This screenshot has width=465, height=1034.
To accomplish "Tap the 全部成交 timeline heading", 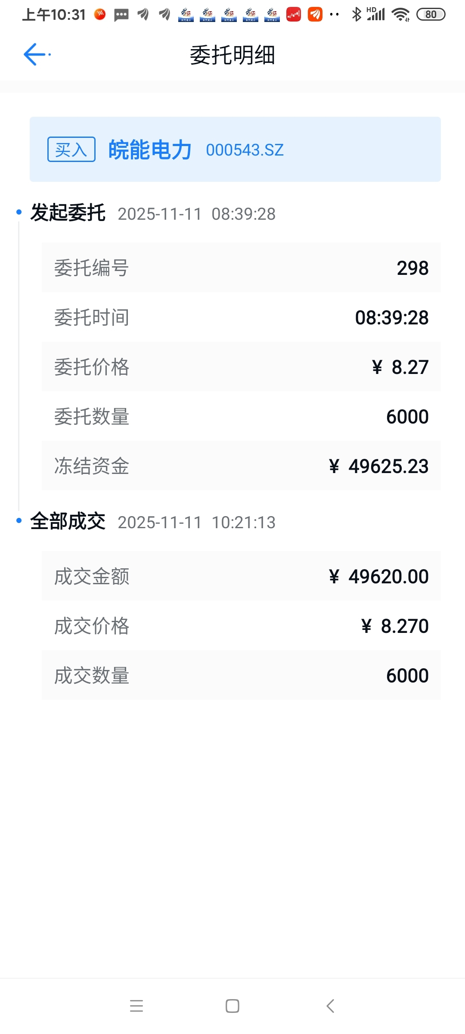I will 68,521.
